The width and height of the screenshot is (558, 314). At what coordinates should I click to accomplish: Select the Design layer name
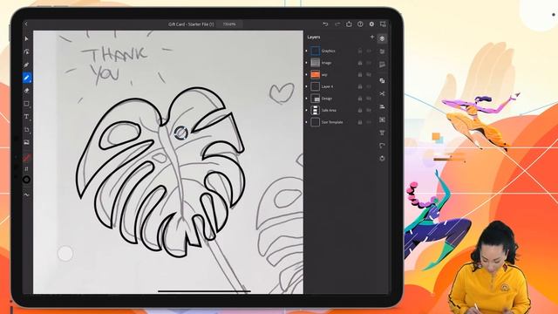coord(327,99)
